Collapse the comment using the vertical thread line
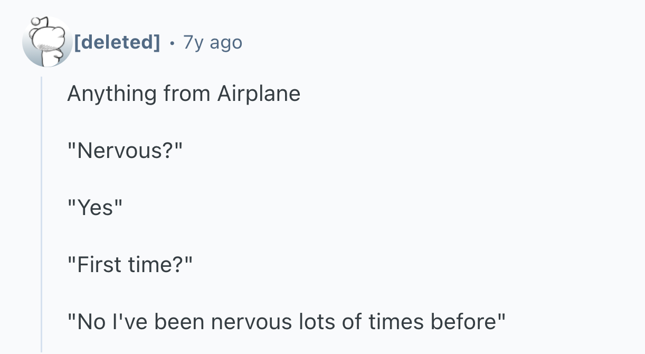 click(41, 211)
